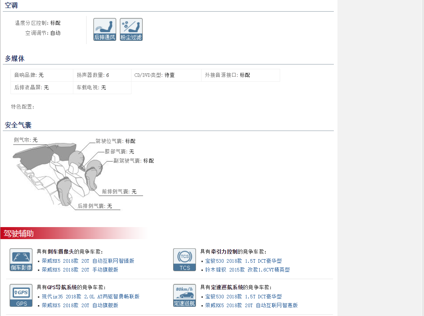Click the GPS navigation icon

[x=21, y=296]
